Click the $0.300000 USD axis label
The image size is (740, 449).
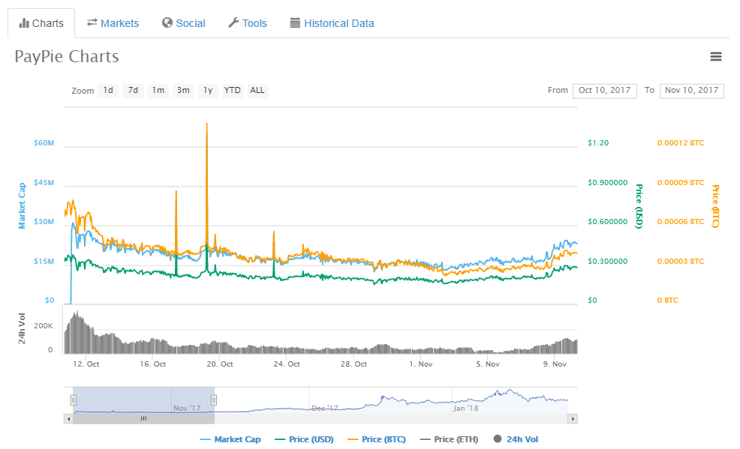point(608,261)
